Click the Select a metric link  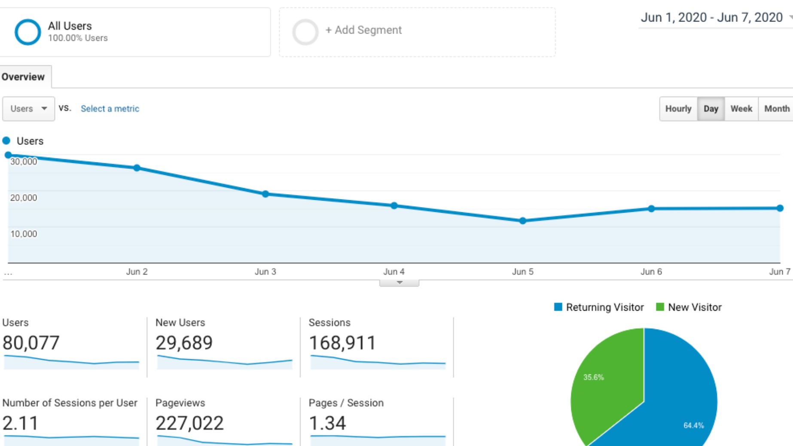tap(110, 109)
